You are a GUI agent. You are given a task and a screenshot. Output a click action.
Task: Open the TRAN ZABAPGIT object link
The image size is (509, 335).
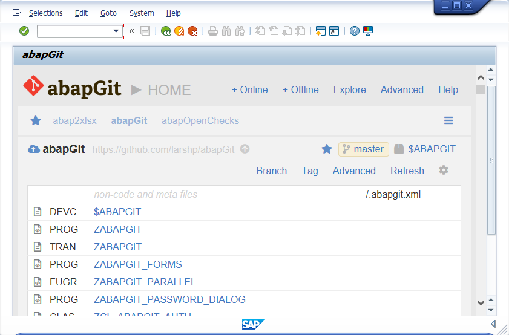pyautogui.click(x=117, y=247)
